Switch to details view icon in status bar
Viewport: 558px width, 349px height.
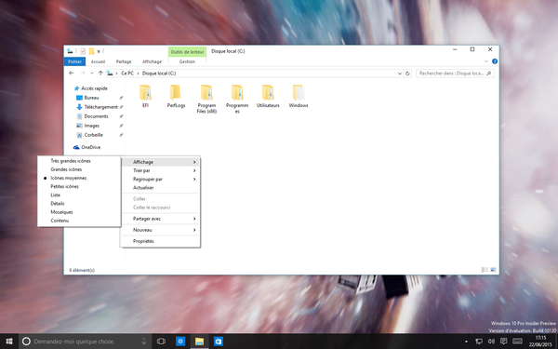pyautogui.click(x=485, y=270)
